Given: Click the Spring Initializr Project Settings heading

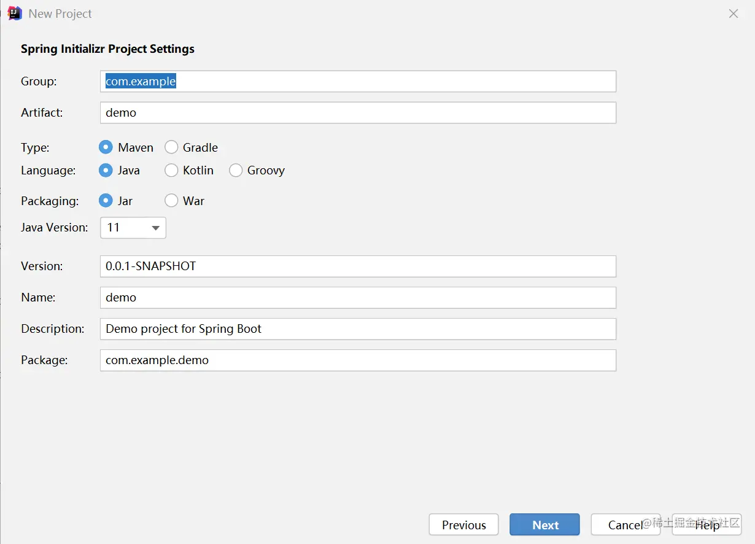Looking at the screenshot, I should (107, 49).
